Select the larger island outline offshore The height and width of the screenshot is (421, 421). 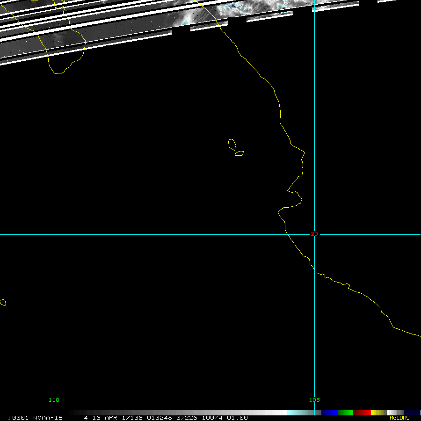tap(231, 144)
